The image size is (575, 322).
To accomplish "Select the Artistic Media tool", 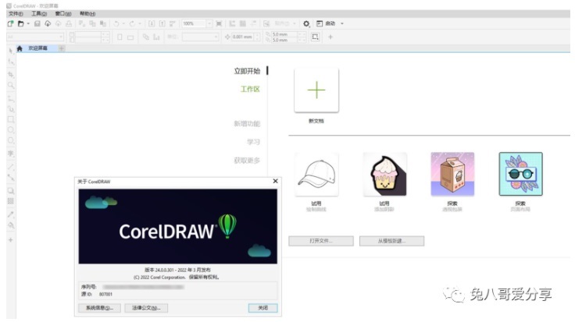I will coord(11,109).
